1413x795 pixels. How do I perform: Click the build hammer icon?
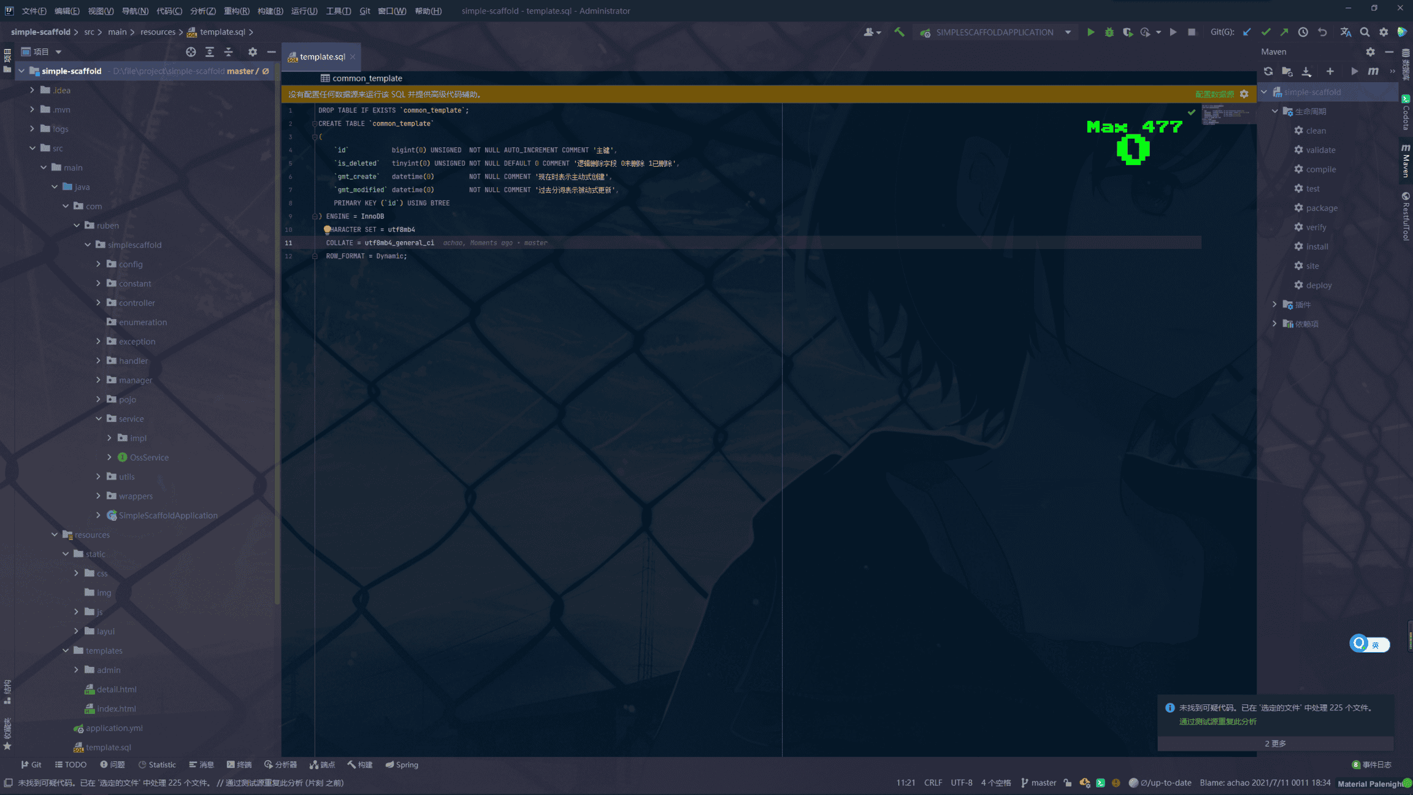[x=899, y=32]
